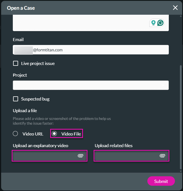Click the 'Suspected bug' label text
The height and width of the screenshot is (191, 183).
click(x=35, y=99)
